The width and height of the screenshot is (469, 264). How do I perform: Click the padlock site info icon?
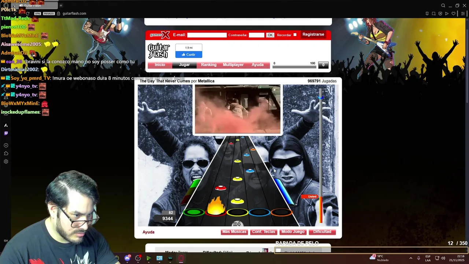(59, 14)
